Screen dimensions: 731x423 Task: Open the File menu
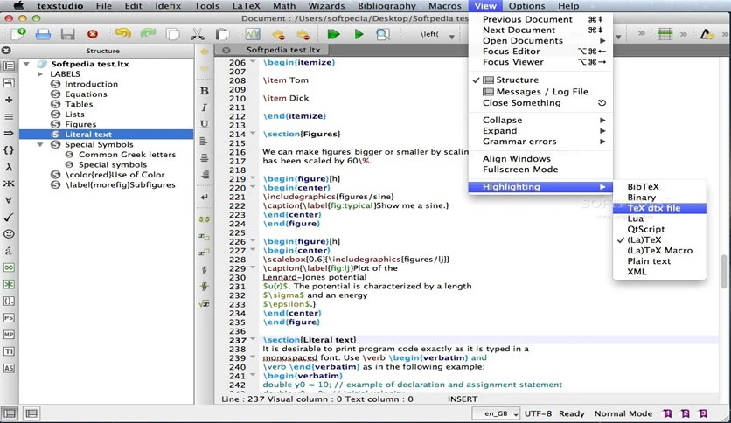click(103, 6)
